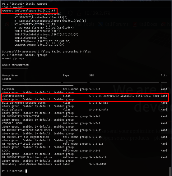172x176 pixels.
Task: Click 'JOB\developers' in the group list
Action: point(13,96)
